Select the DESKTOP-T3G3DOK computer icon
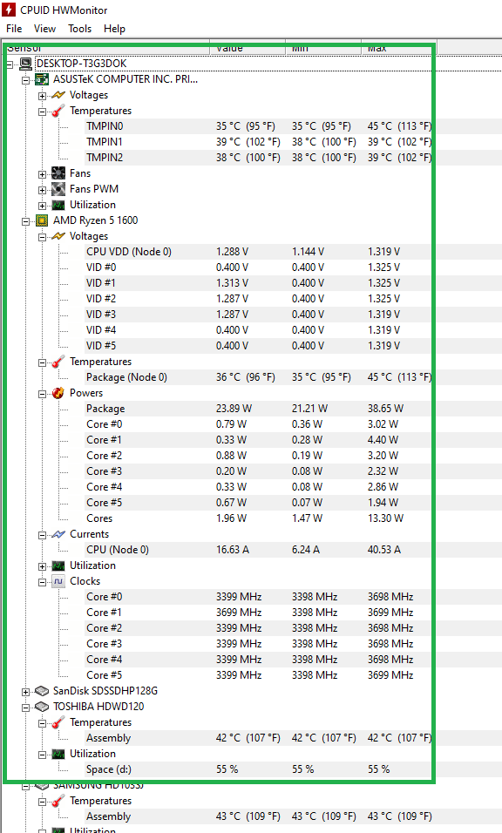The width and height of the screenshot is (502, 833). pos(25,64)
